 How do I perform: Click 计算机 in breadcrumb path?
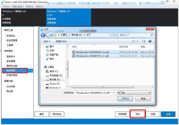(64, 35)
